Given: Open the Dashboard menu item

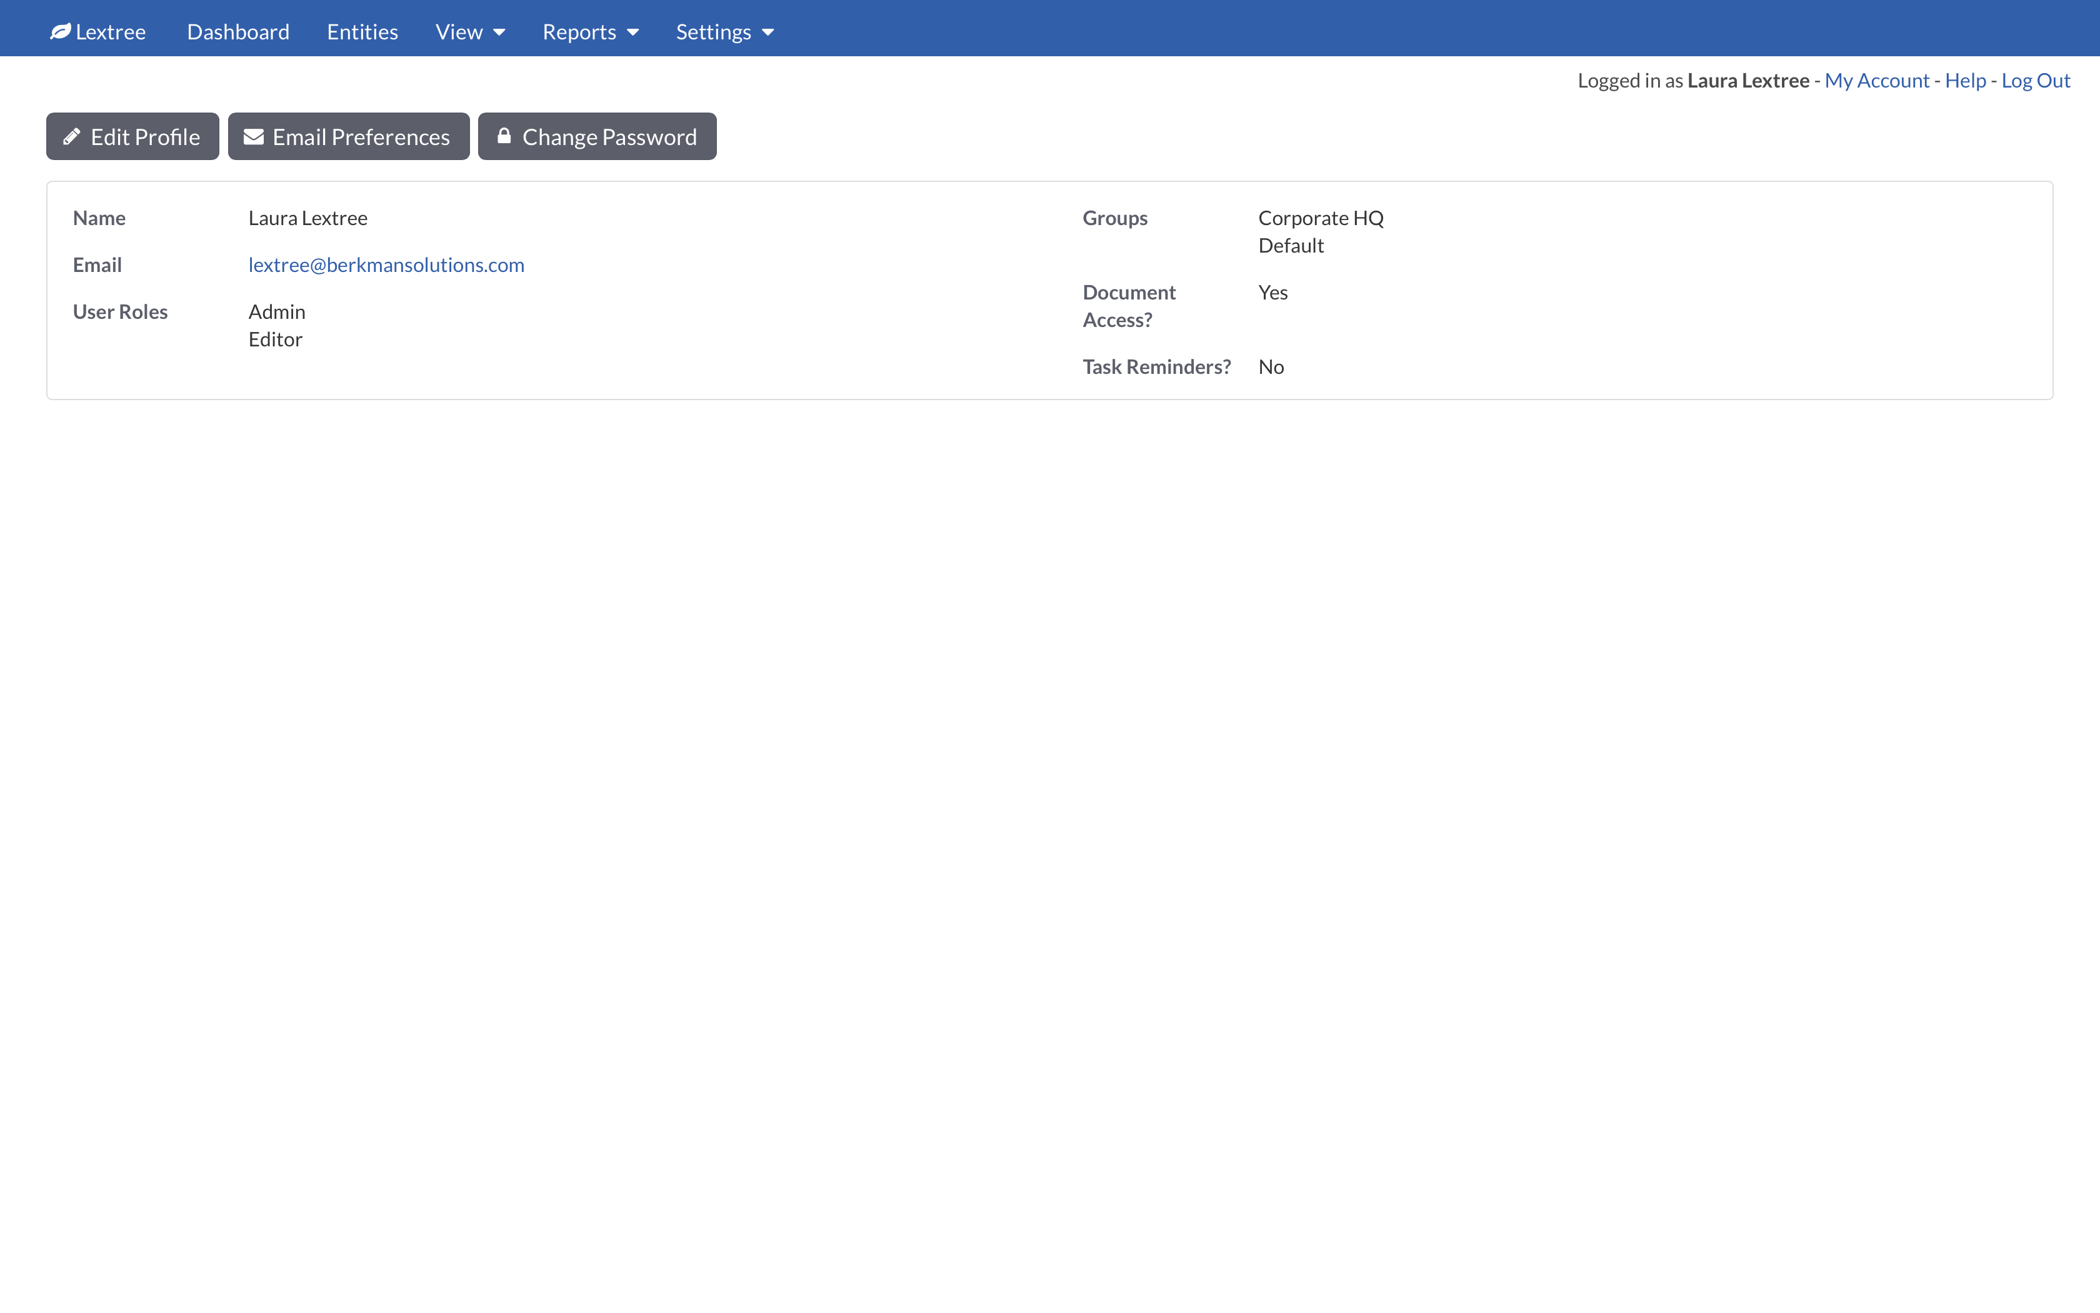Looking at the screenshot, I should point(237,32).
